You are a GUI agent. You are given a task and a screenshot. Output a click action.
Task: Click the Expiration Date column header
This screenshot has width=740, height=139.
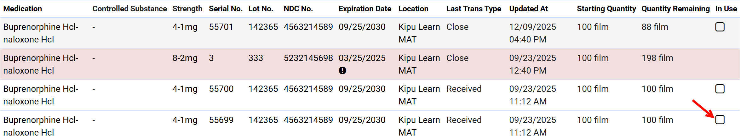(x=365, y=9)
